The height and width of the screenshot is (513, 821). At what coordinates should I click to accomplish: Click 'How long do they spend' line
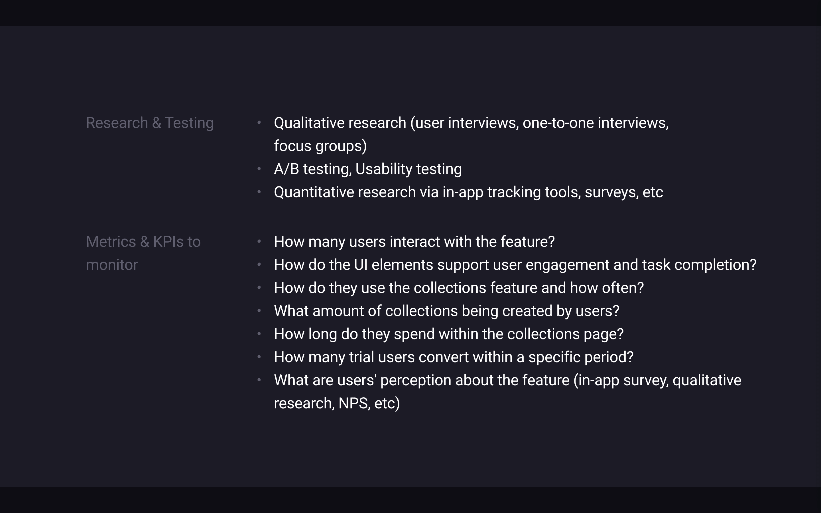pos(448,334)
